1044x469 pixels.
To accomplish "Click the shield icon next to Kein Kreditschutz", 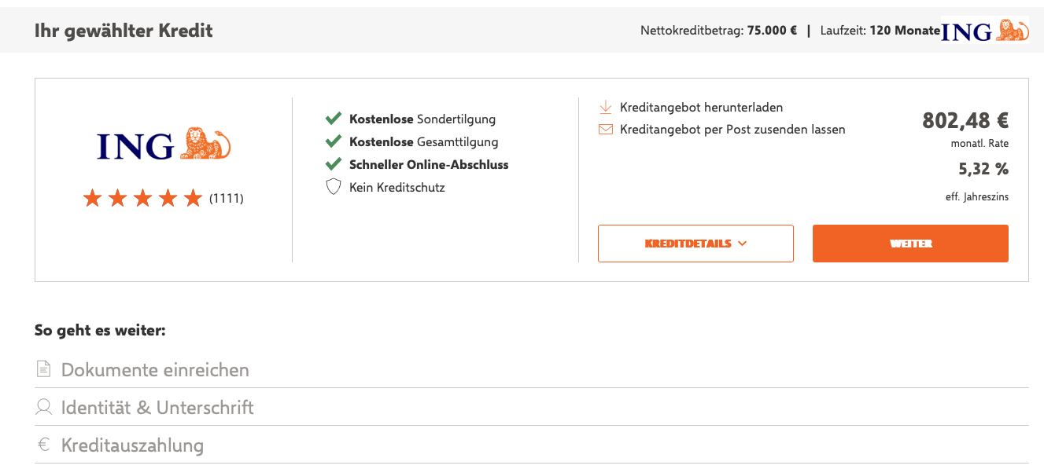I will 334,187.
